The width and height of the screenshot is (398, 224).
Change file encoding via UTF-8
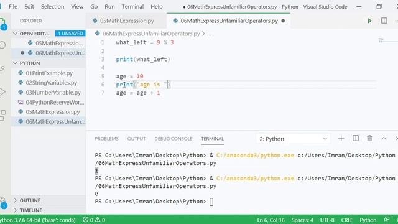[x=327, y=220]
